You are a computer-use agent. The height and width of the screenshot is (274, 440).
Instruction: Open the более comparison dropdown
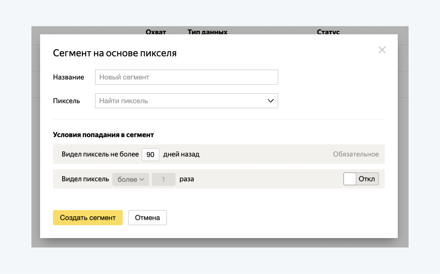point(131,179)
